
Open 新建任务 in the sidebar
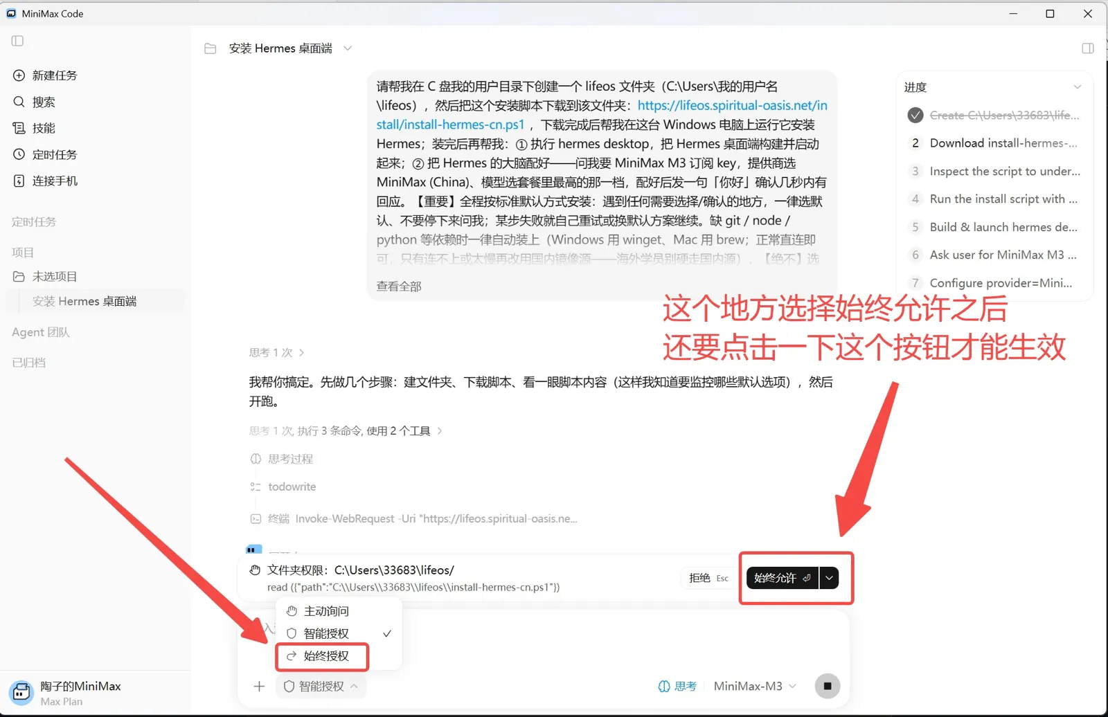point(55,75)
